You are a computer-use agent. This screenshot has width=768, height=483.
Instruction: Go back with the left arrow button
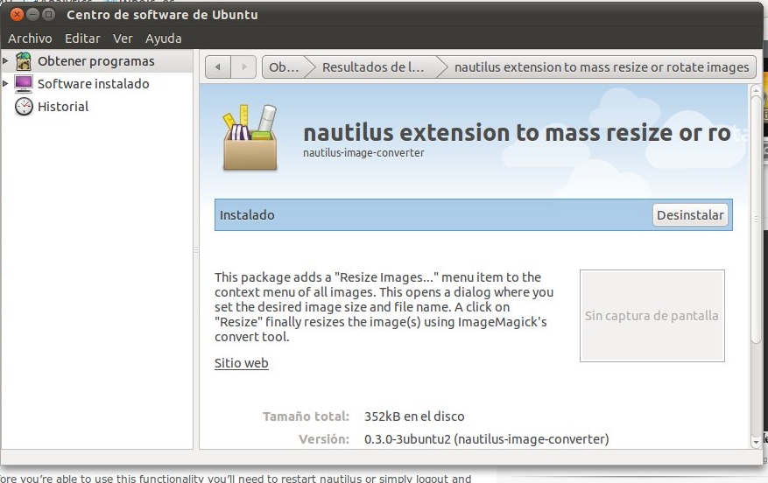coord(218,67)
